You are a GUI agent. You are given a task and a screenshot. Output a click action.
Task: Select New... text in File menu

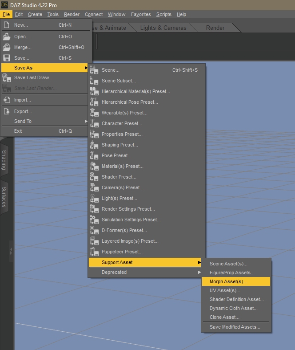[x=21, y=25]
